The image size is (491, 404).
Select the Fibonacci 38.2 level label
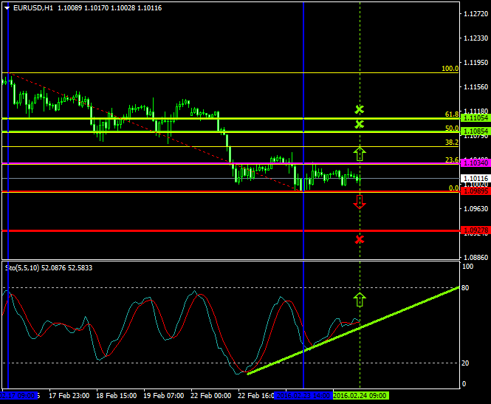(452, 142)
